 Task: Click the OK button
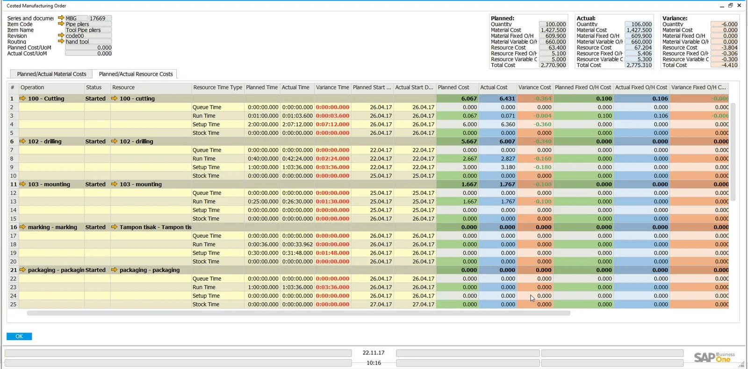(x=19, y=336)
